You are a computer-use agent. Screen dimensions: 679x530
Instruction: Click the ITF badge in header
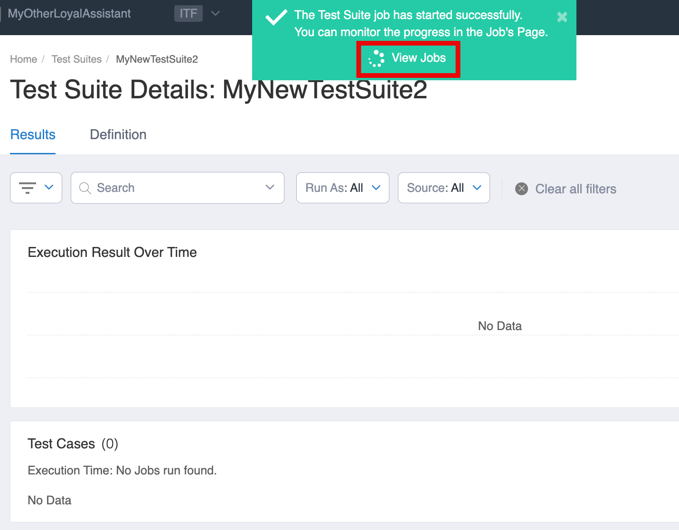[x=189, y=13]
